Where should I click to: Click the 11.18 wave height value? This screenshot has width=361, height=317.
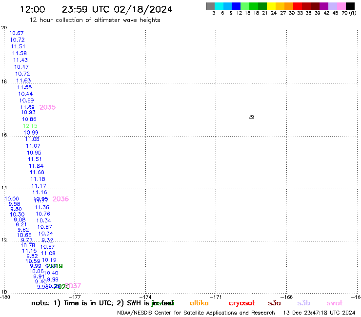pyautogui.click(x=38, y=179)
